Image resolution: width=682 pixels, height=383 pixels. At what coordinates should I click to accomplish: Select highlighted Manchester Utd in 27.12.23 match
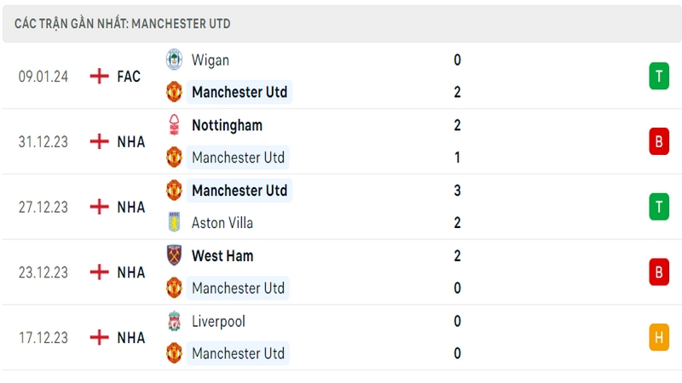point(240,190)
